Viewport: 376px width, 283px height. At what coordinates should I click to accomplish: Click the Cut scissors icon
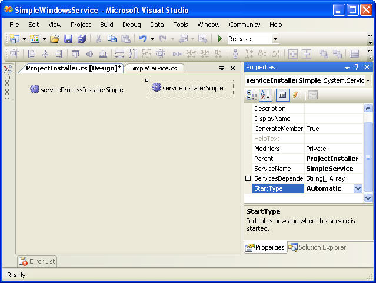[98, 39]
